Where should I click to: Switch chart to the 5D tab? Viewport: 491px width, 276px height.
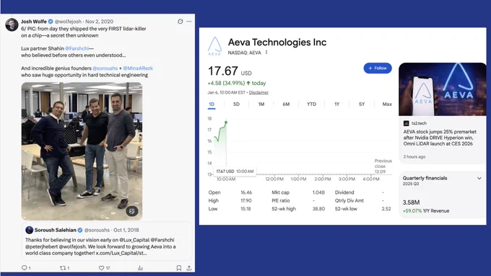coord(236,104)
